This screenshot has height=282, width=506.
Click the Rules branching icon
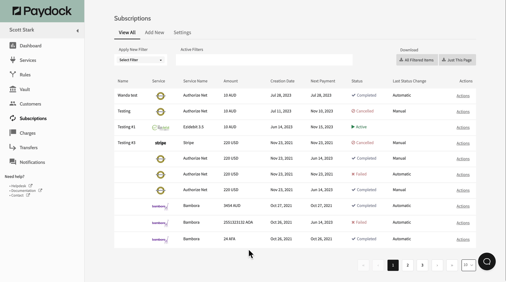(x=13, y=74)
